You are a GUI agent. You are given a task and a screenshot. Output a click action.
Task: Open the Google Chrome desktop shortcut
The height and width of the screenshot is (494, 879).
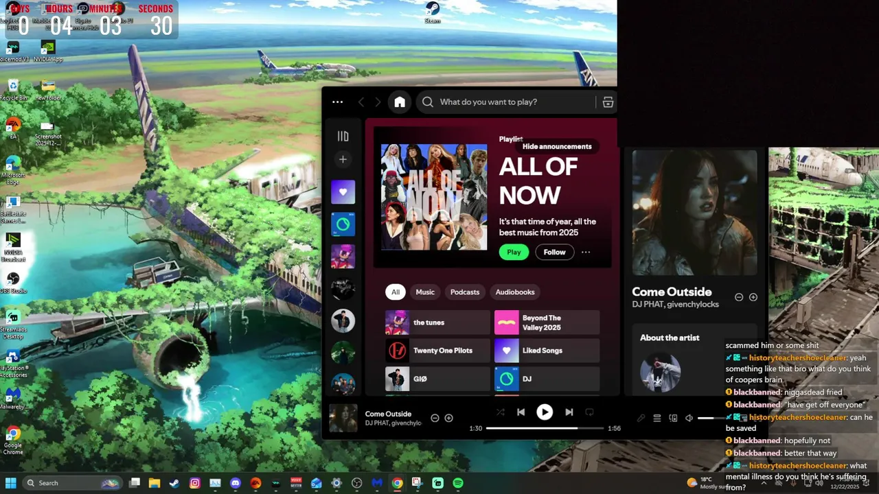point(13,440)
